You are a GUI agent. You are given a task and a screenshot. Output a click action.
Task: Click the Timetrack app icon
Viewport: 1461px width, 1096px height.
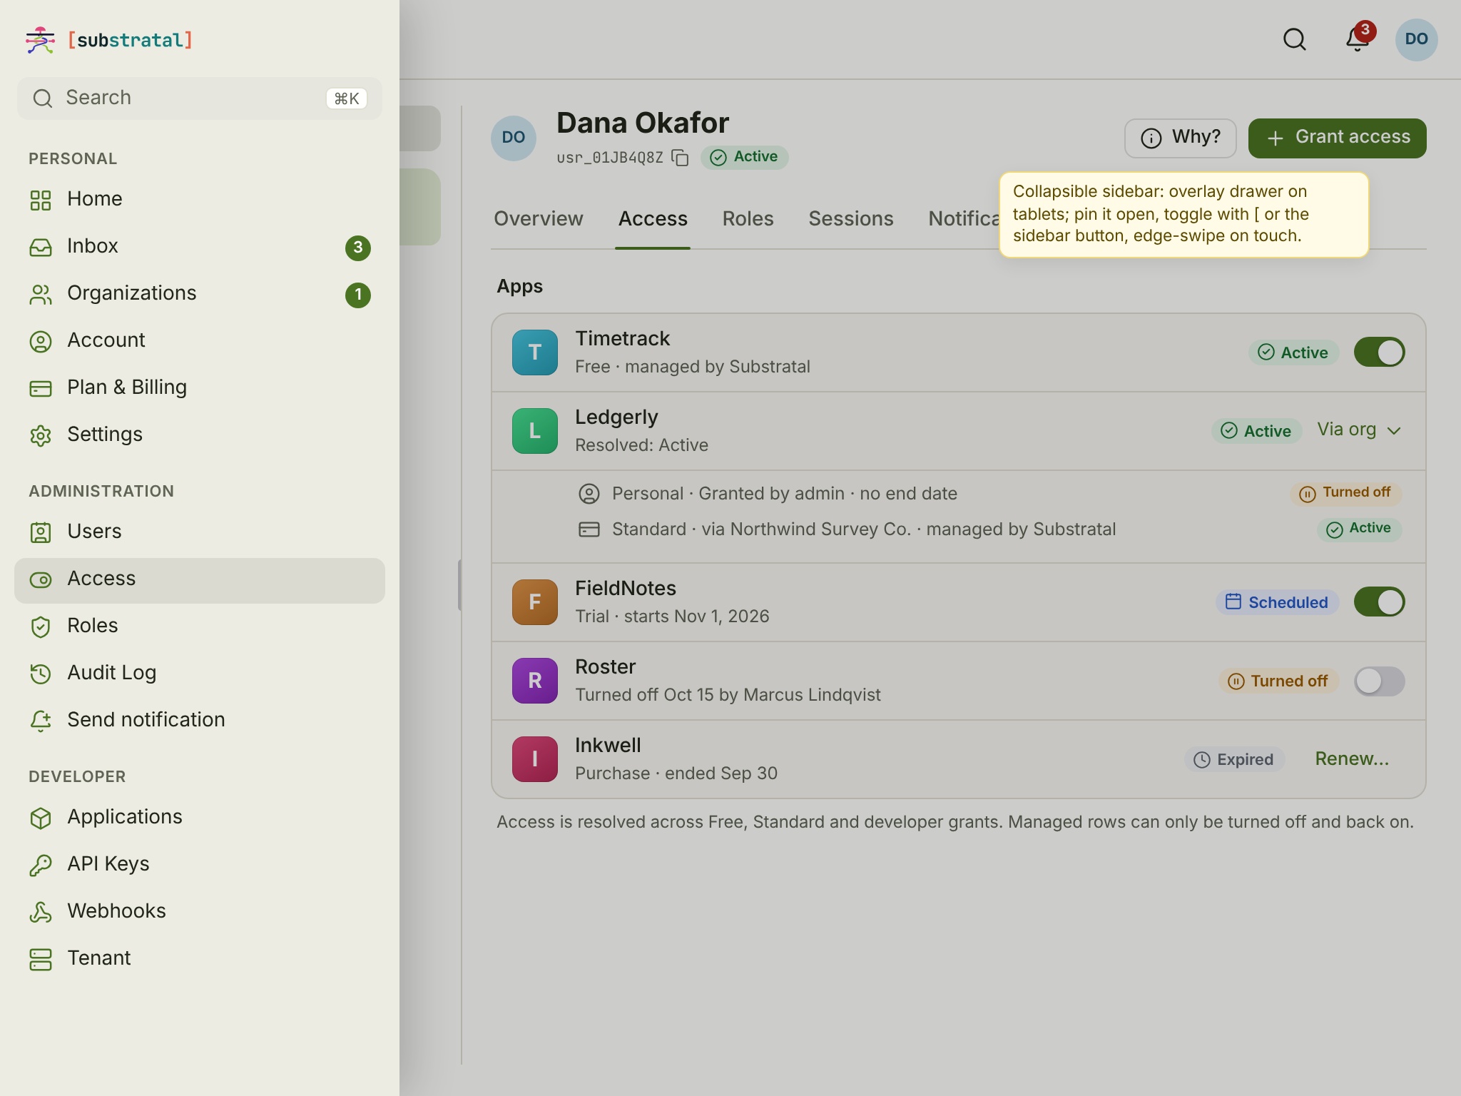click(x=535, y=352)
